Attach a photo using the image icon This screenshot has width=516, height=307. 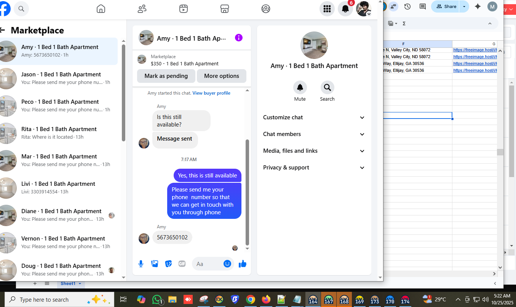tap(155, 264)
